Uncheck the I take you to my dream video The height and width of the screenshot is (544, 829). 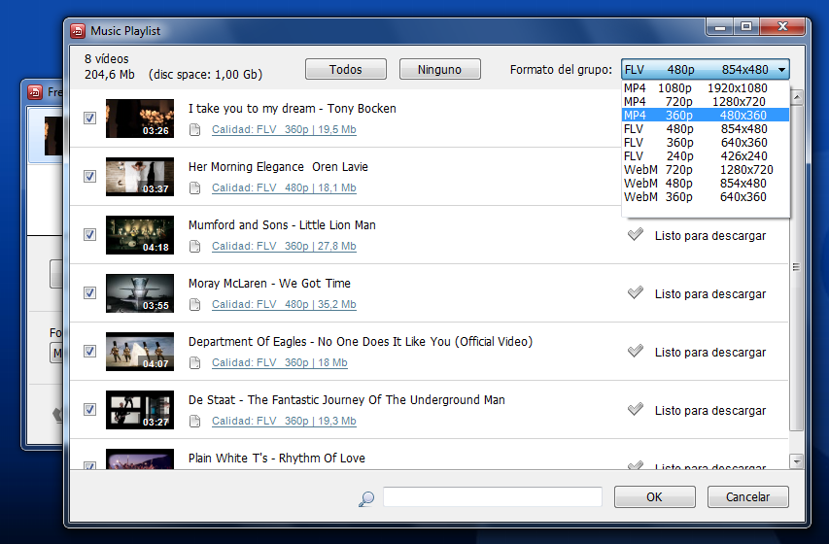[89, 118]
